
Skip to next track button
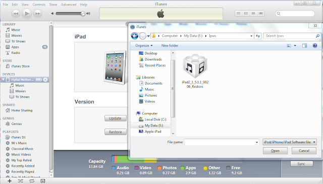click(x=38, y=14)
